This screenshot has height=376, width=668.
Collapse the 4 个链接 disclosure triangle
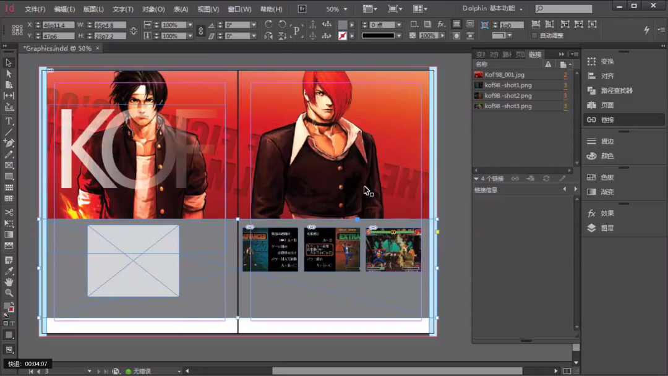coord(476,179)
